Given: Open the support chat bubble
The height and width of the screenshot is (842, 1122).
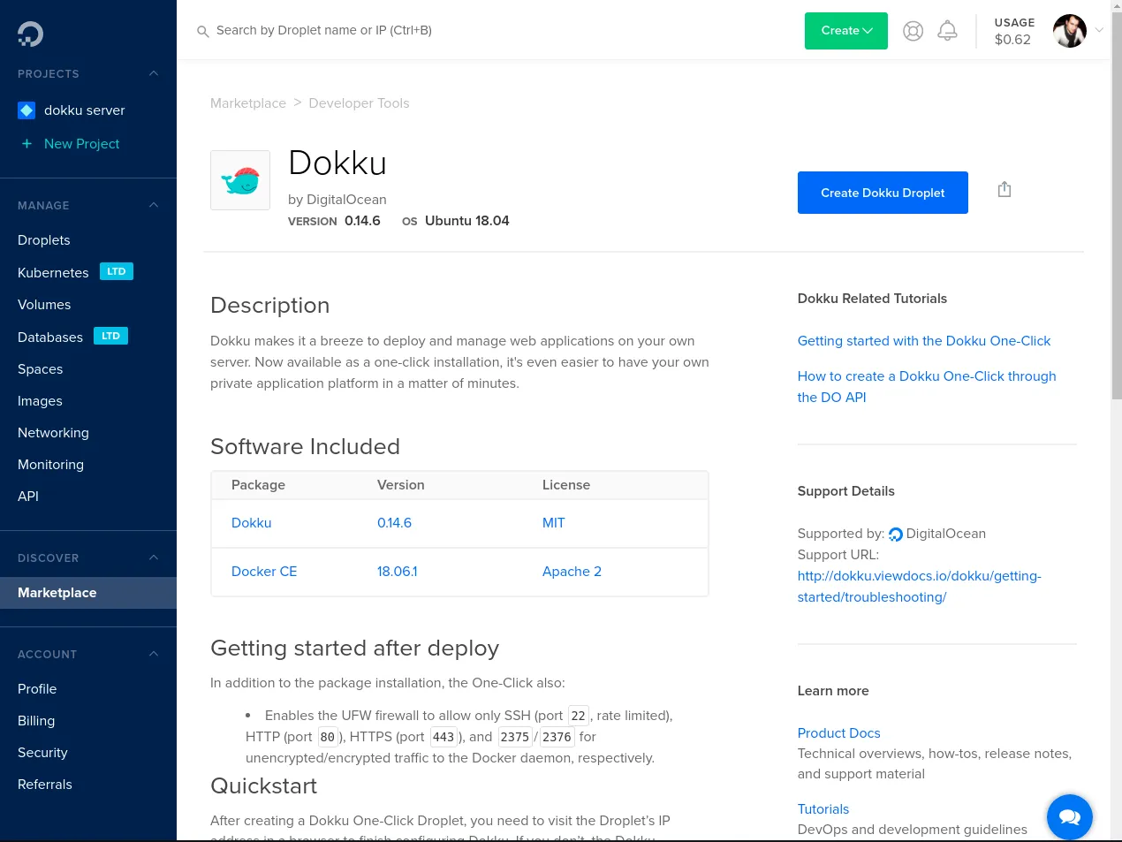Looking at the screenshot, I should (x=1070, y=817).
